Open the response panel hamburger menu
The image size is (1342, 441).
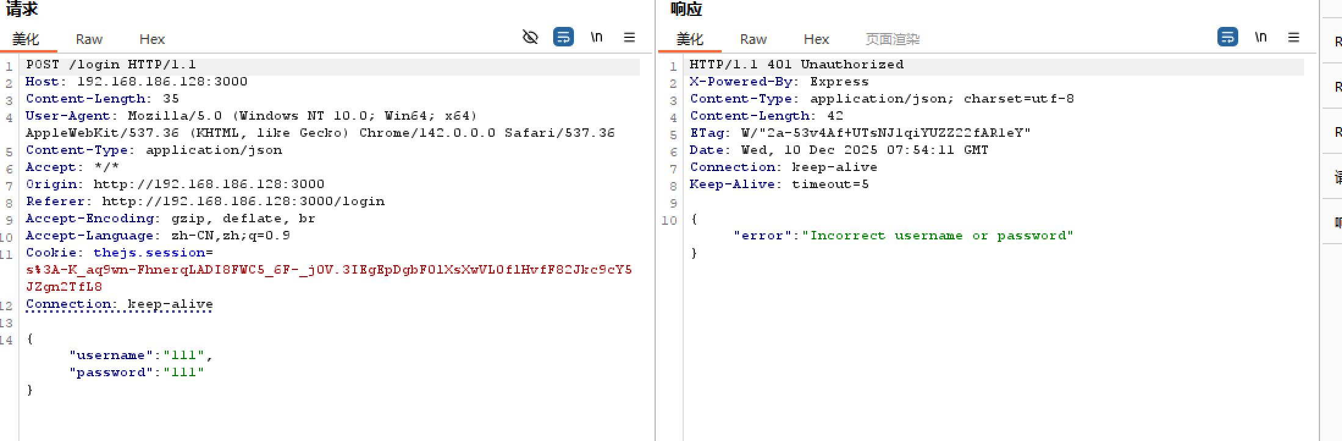pyautogui.click(x=1294, y=37)
